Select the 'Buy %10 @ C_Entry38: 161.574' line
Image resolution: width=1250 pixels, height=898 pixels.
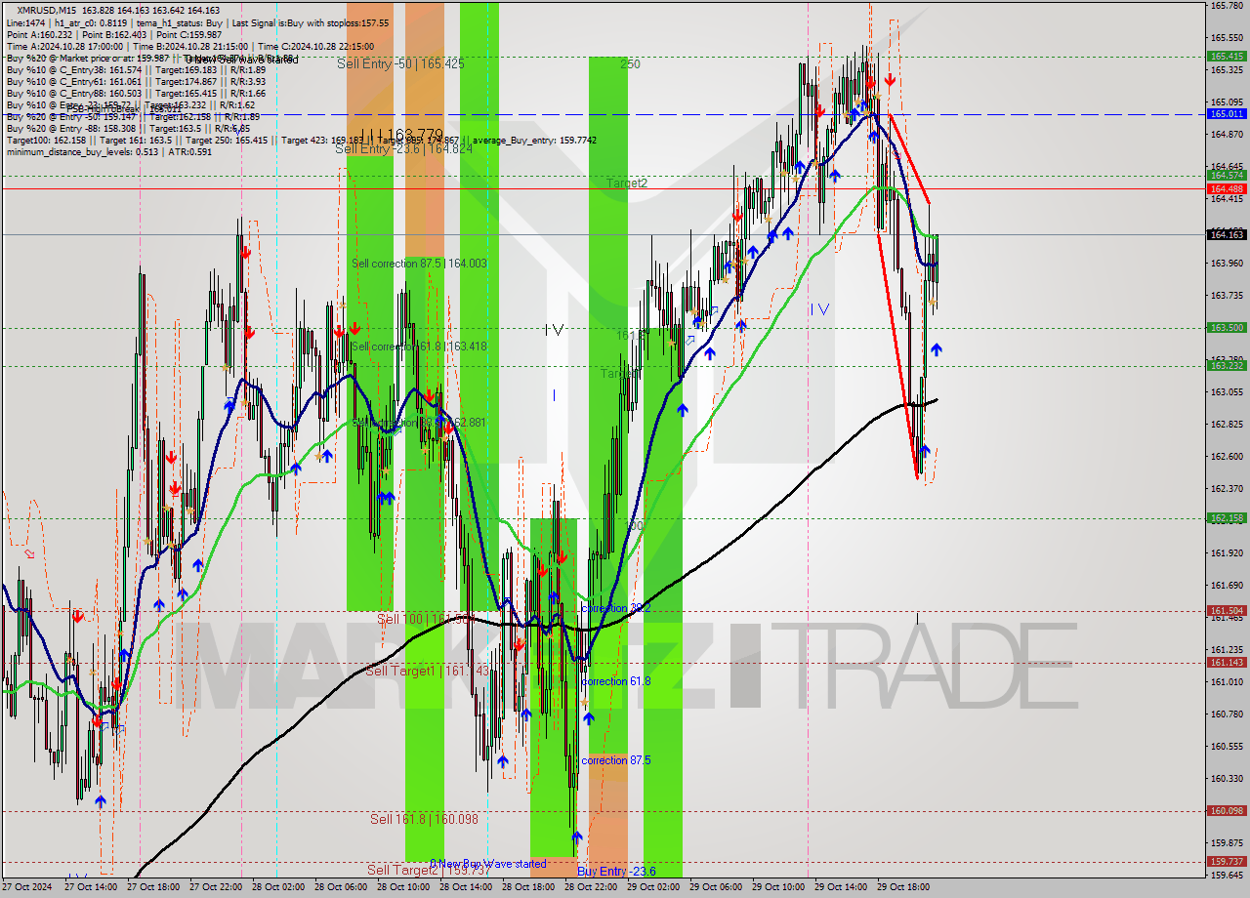pyautogui.click(x=136, y=70)
